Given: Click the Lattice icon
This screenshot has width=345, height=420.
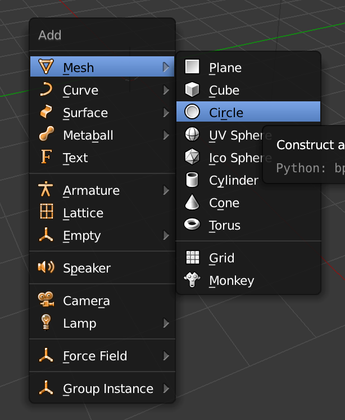Looking at the screenshot, I should (46, 213).
